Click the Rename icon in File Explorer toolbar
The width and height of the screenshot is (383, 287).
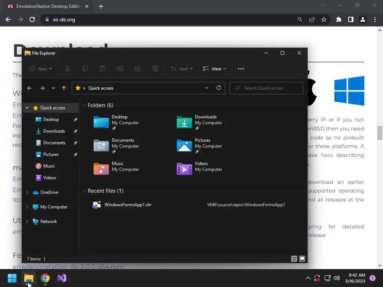[x=120, y=69]
